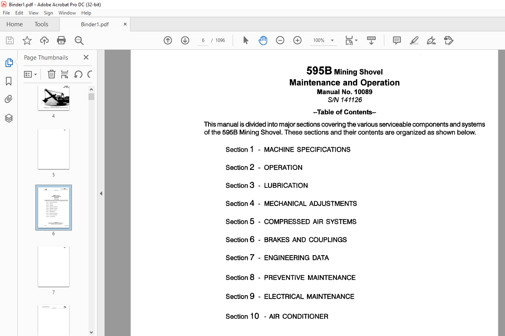The height and width of the screenshot is (336, 505).
Task: Switch to the Tools tab
Action: pyautogui.click(x=41, y=24)
